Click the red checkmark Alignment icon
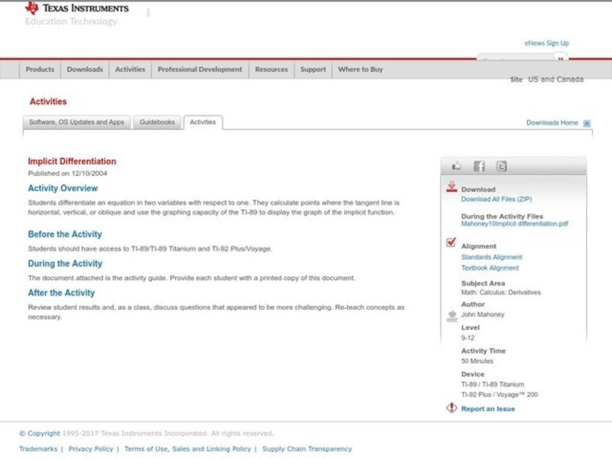 (x=451, y=243)
